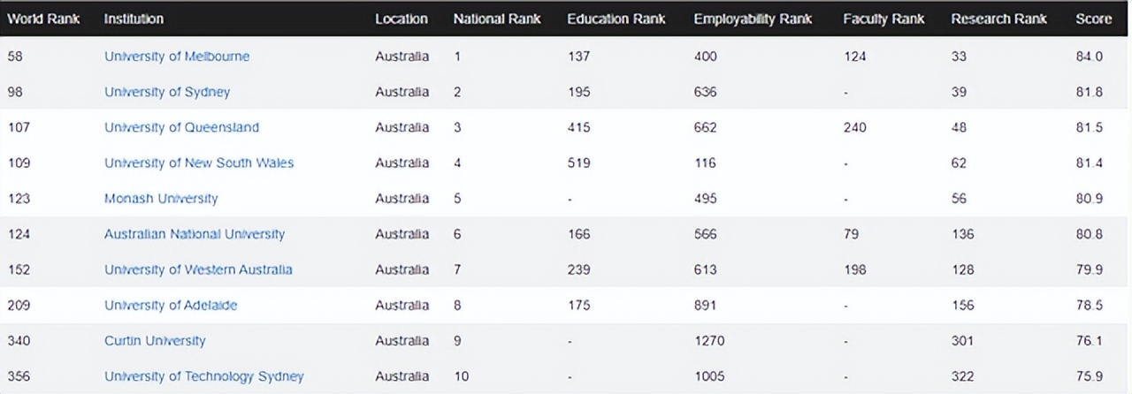Screen dimensions: 1132x394
Task: Sort by Faculty Rank column header
Action: 883,19
